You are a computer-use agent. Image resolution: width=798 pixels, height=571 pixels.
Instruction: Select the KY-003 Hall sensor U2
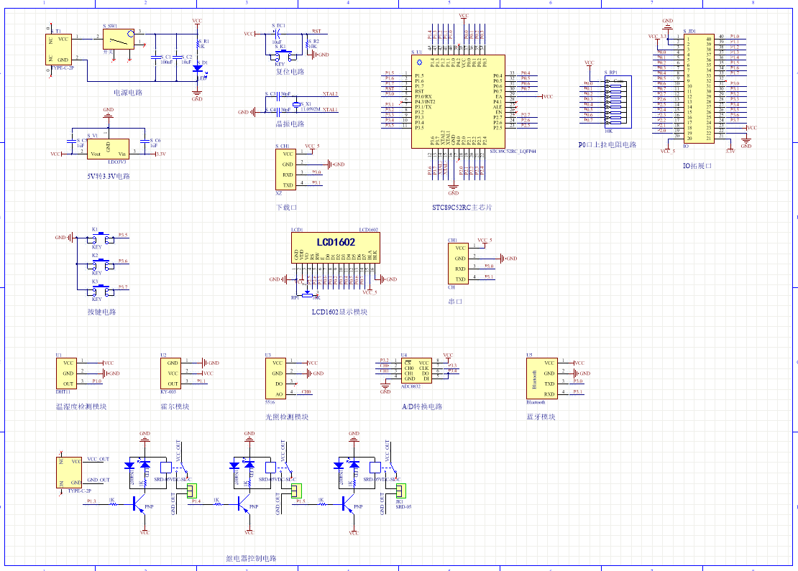[171, 373]
